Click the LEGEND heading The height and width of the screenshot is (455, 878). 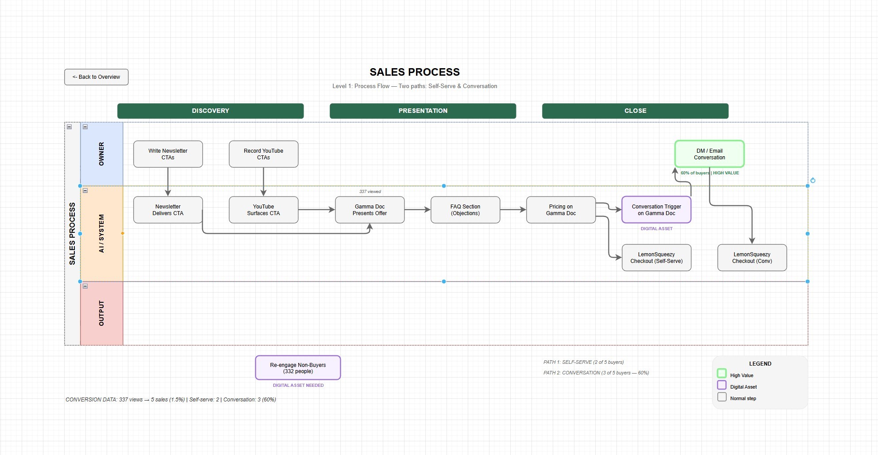760,364
